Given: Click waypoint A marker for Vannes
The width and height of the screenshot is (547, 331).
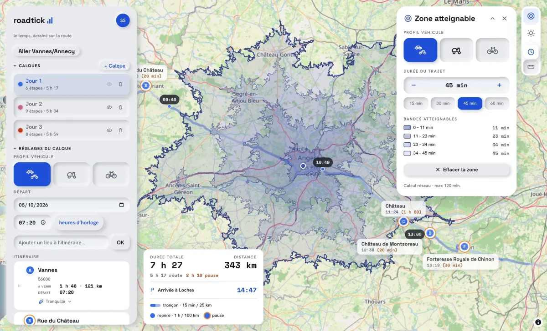Looking at the screenshot, I should coord(30,270).
